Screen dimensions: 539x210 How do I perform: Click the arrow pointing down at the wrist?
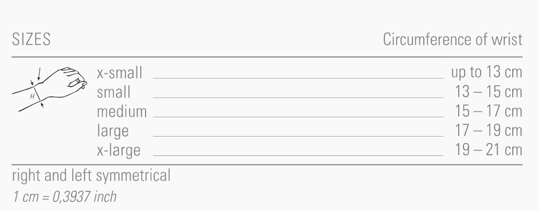click(x=39, y=74)
